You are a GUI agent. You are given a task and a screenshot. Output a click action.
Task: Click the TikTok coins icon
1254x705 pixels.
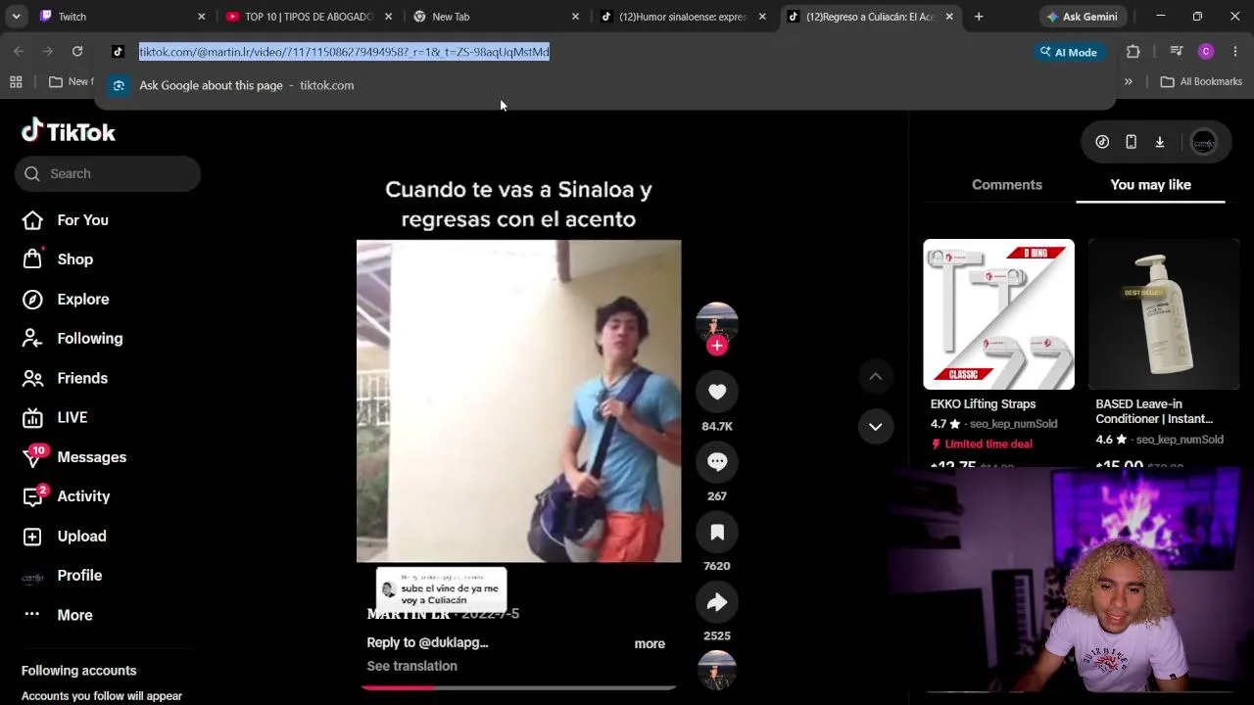(1102, 142)
